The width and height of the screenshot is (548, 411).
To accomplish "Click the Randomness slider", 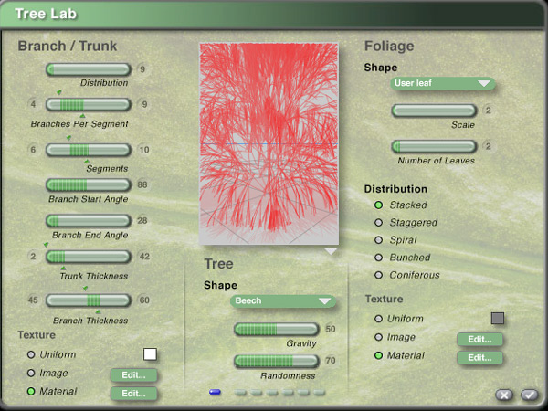I will (x=277, y=361).
